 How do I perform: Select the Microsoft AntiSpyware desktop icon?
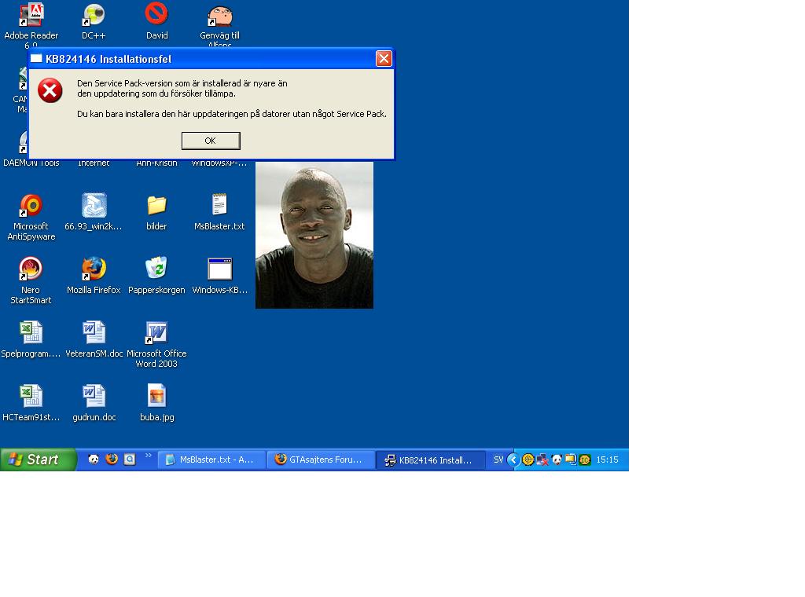pos(31,206)
